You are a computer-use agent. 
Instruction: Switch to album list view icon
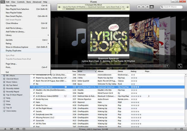coord(143,7)
